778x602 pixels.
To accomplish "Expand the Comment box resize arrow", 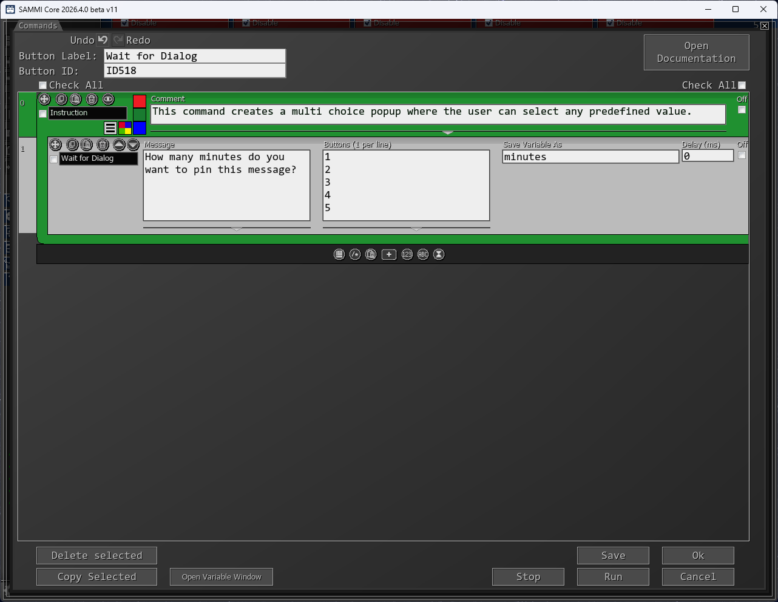I will [448, 132].
